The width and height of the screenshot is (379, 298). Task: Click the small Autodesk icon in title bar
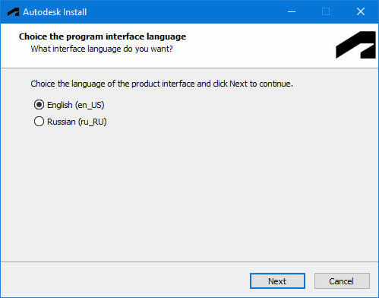(13, 12)
